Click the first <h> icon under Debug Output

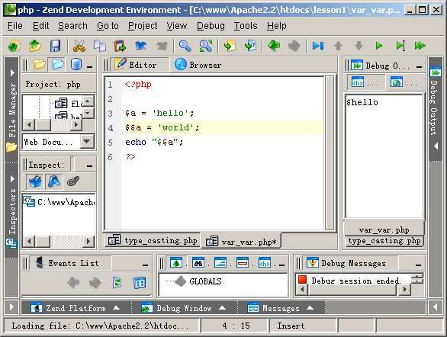click(x=358, y=82)
